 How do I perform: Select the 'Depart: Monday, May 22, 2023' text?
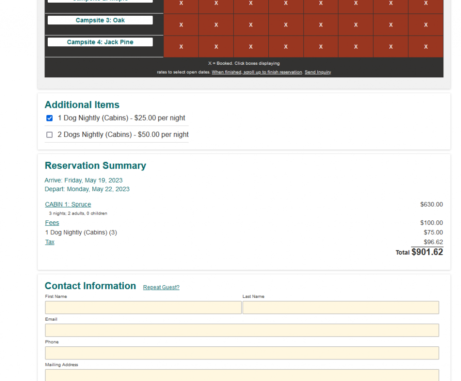point(87,189)
